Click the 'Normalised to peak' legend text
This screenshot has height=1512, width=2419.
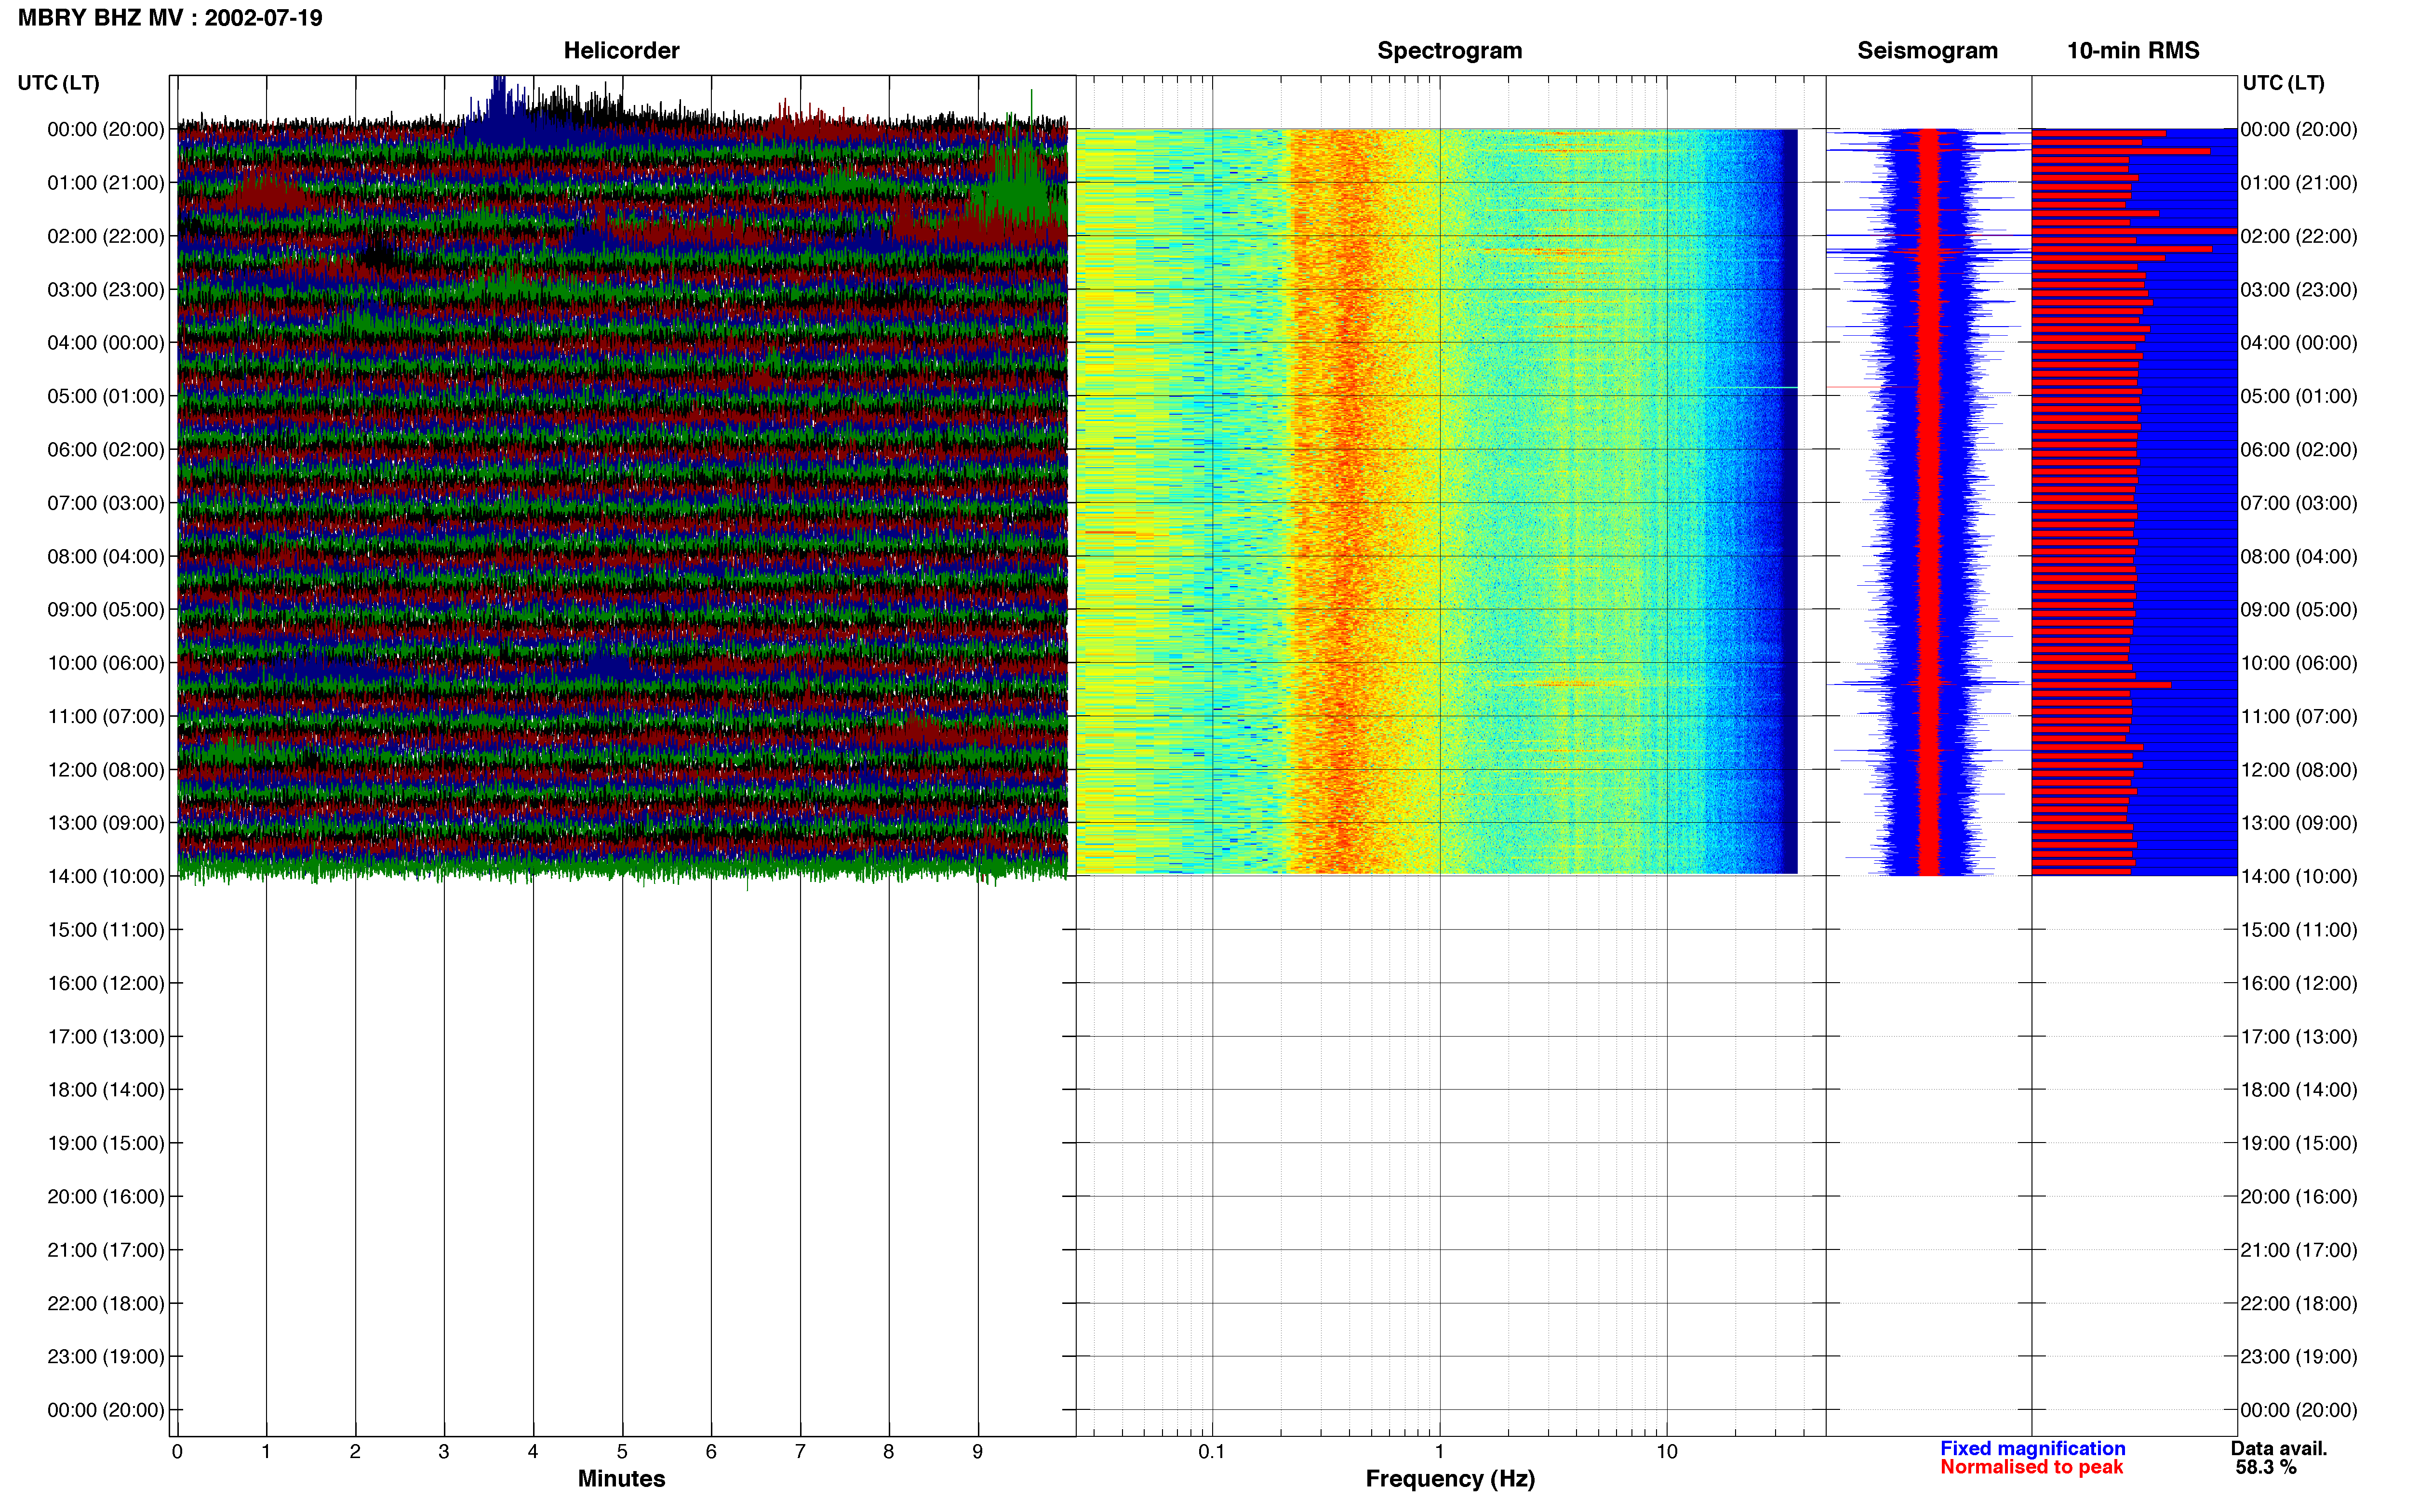pos(2032,1467)
